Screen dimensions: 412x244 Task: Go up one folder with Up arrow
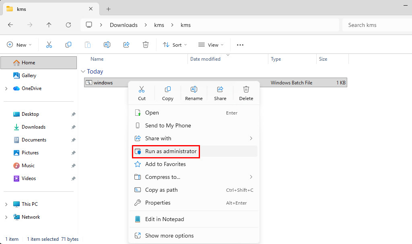coord(49,25)
